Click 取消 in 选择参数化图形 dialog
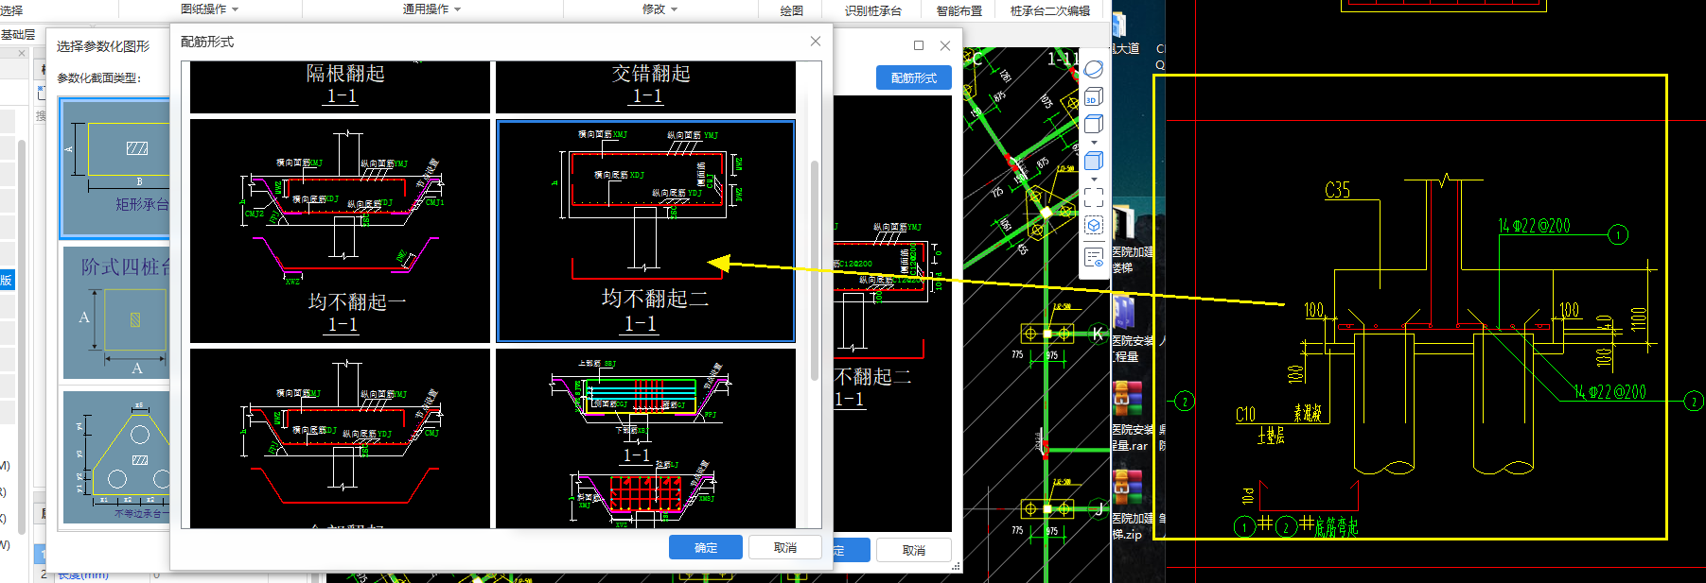 [x=914, y=550]
